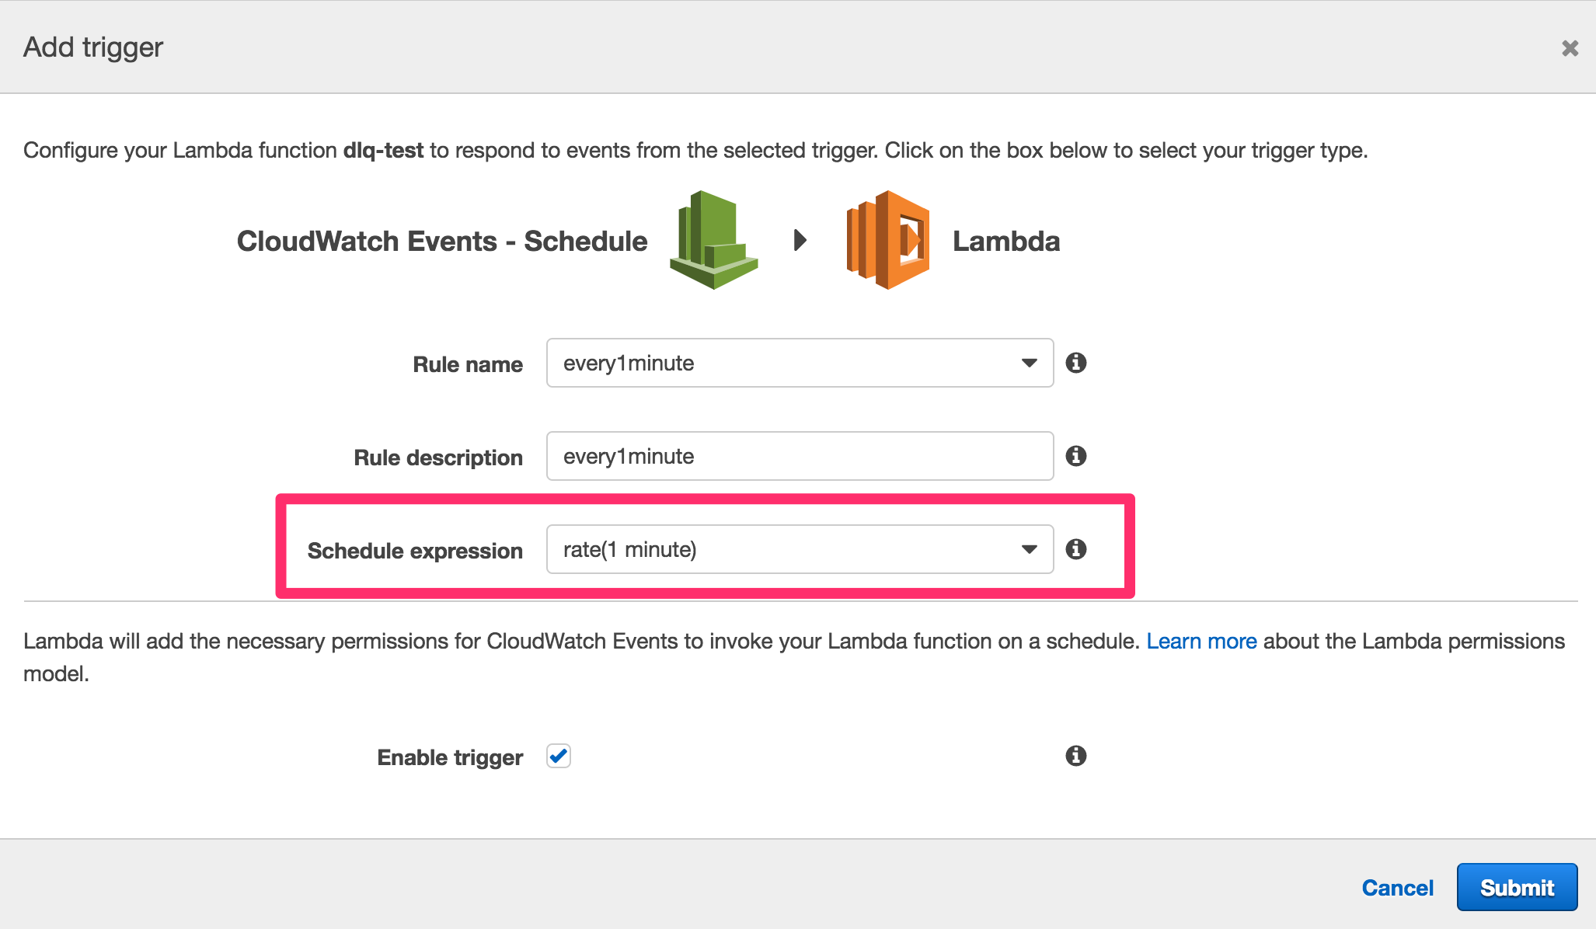Screen dimensions: 1596x929
Task: View info tooltip next to Rule name
Action: click(1076, 362)
